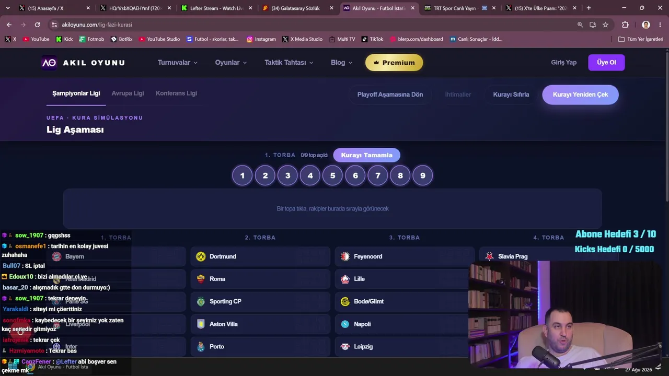669x376 pixels.
Task: Open the site information icon in address bar
Action: 54,25
